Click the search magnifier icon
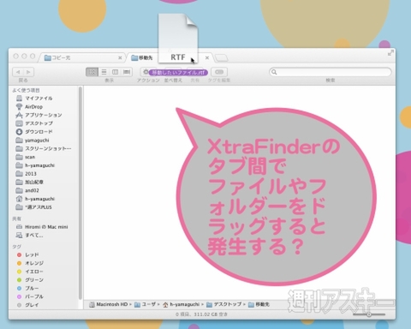This screenshot has height=329, width=411. coord(274,72)
